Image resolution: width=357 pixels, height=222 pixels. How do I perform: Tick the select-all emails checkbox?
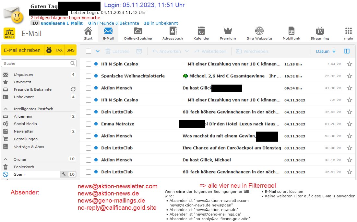pyautogui.click(x=89, y=51)
